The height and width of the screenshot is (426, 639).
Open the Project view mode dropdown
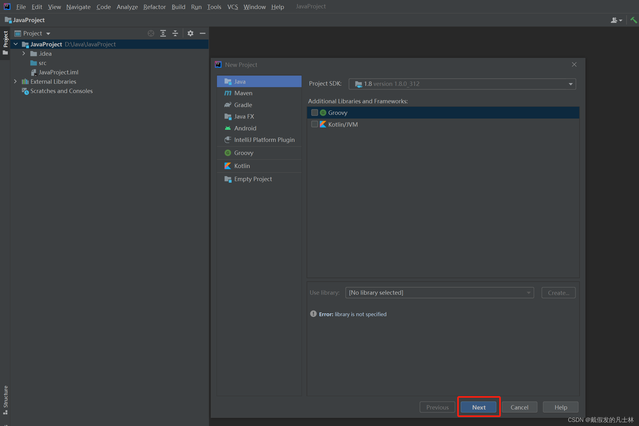[48, 34]
